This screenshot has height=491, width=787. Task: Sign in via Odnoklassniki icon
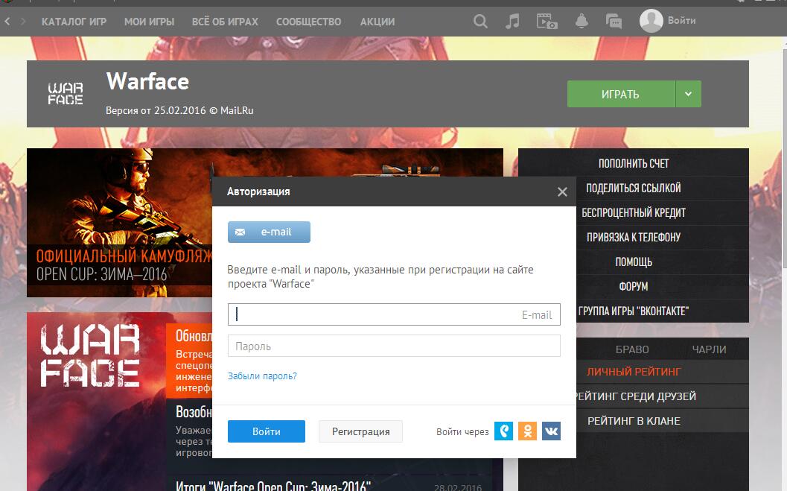pyautogui.click(x=527, y=431)
